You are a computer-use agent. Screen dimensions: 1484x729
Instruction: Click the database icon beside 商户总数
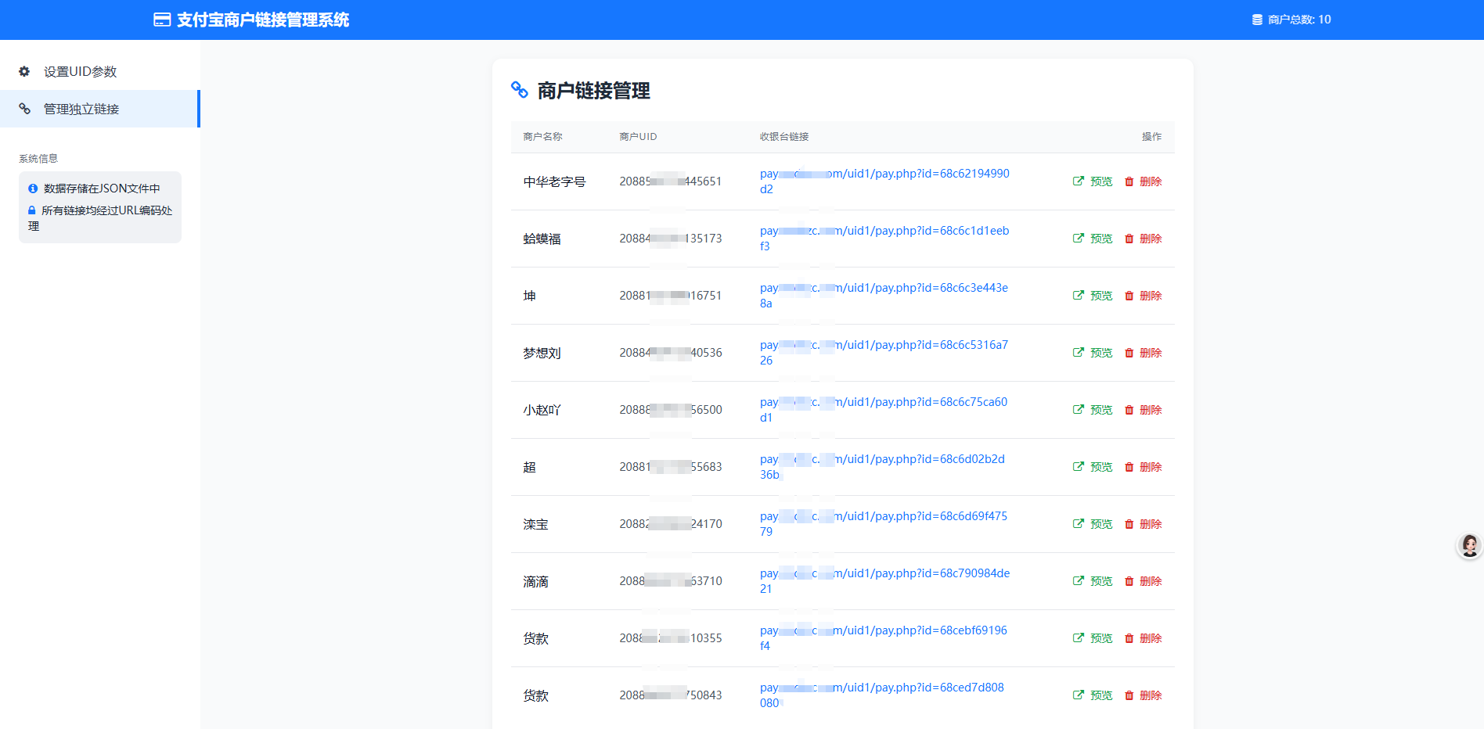coord(1257,20)
